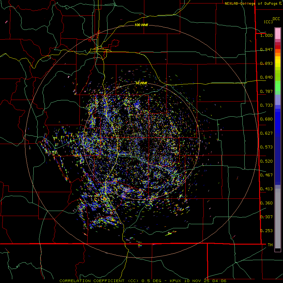Image resolution: width=283 pixels, height=283 pixels.
Task: Click the [CC] legend unit label
Action: click(268, 22)
